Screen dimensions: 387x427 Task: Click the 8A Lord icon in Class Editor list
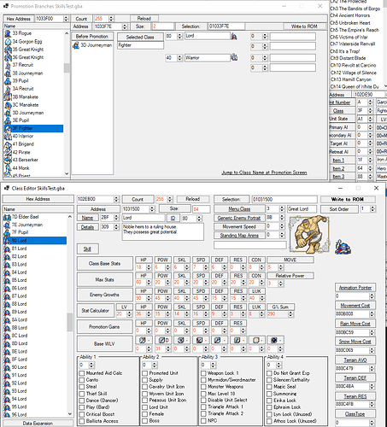pyautogui.click(x=7, y=320)
